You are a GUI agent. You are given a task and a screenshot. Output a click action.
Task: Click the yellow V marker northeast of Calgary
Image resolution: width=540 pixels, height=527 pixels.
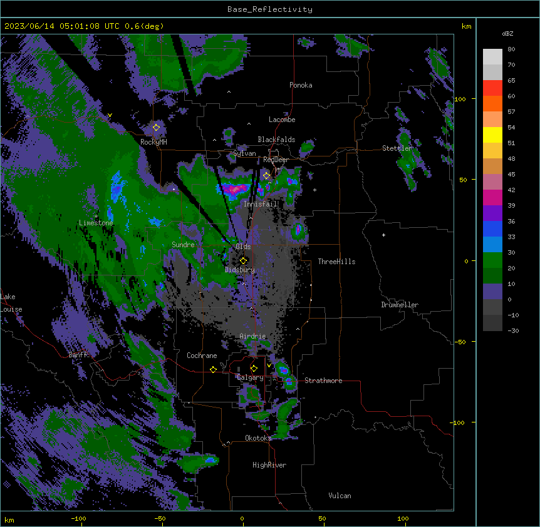pos(269,366)
